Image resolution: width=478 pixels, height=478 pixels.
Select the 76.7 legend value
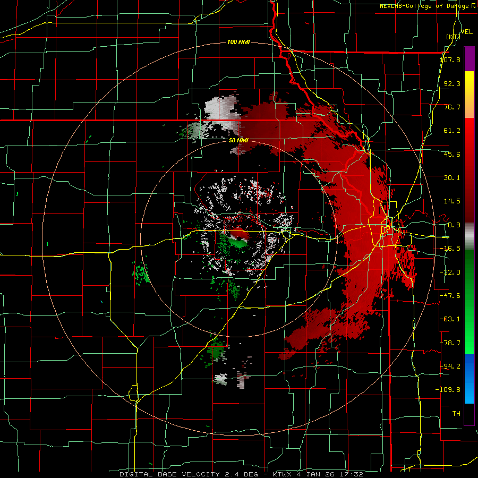click(x=452, y=107)
